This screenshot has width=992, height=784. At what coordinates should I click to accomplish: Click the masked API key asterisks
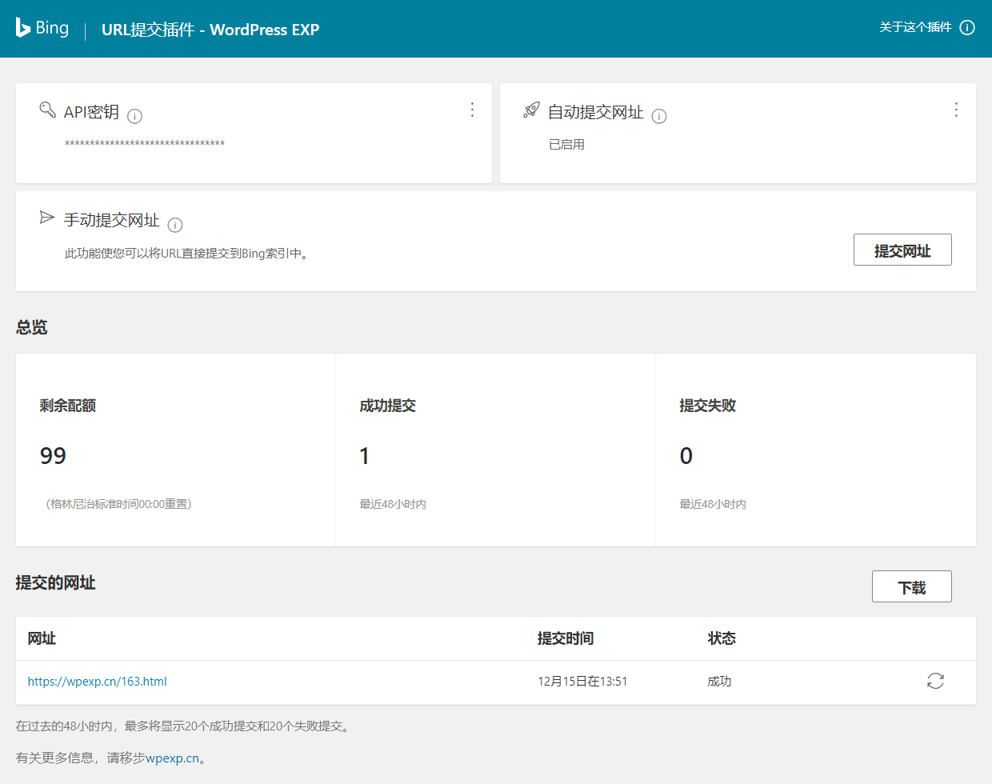[145, 145]
